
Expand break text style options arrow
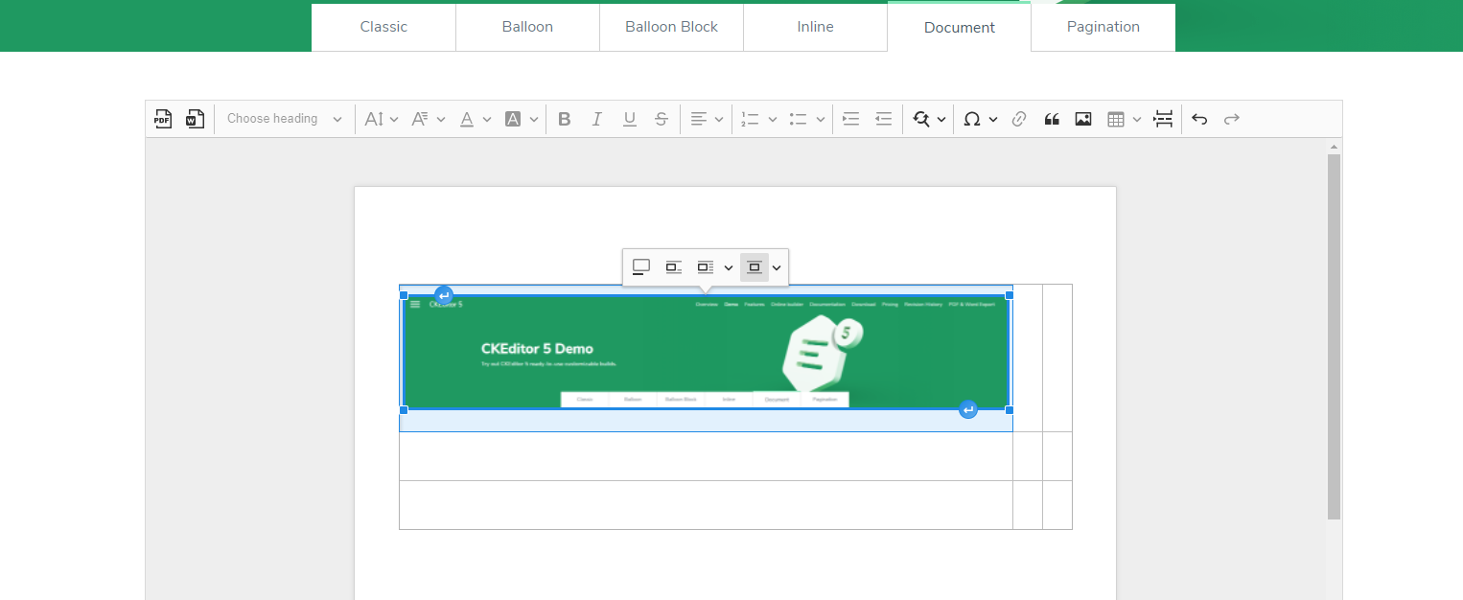pyautogui.click(x=777, y=267)
